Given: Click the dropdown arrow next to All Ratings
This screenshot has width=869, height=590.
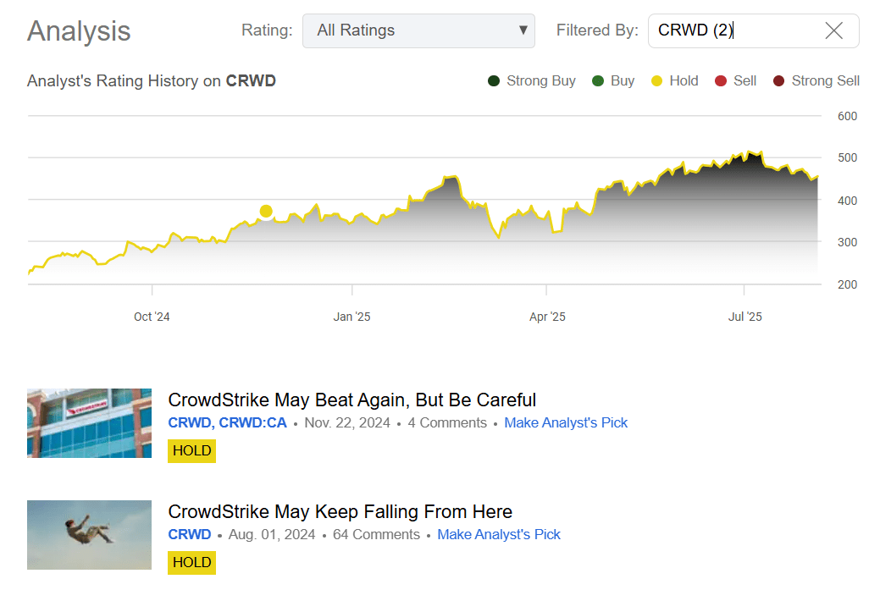Looking at the screenshot, I should tap(522, 30).
